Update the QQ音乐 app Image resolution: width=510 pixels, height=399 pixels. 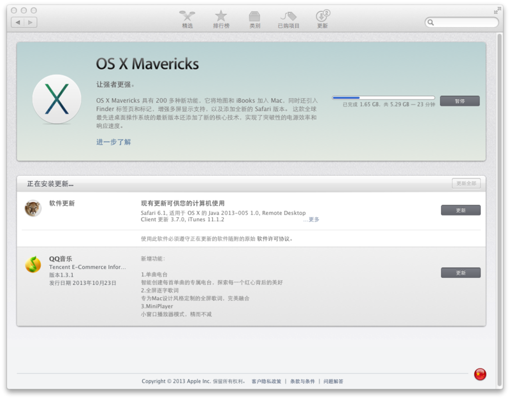tap(460, 273)
